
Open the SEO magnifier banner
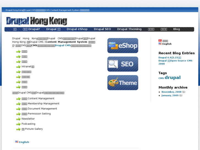click(123, 64)
